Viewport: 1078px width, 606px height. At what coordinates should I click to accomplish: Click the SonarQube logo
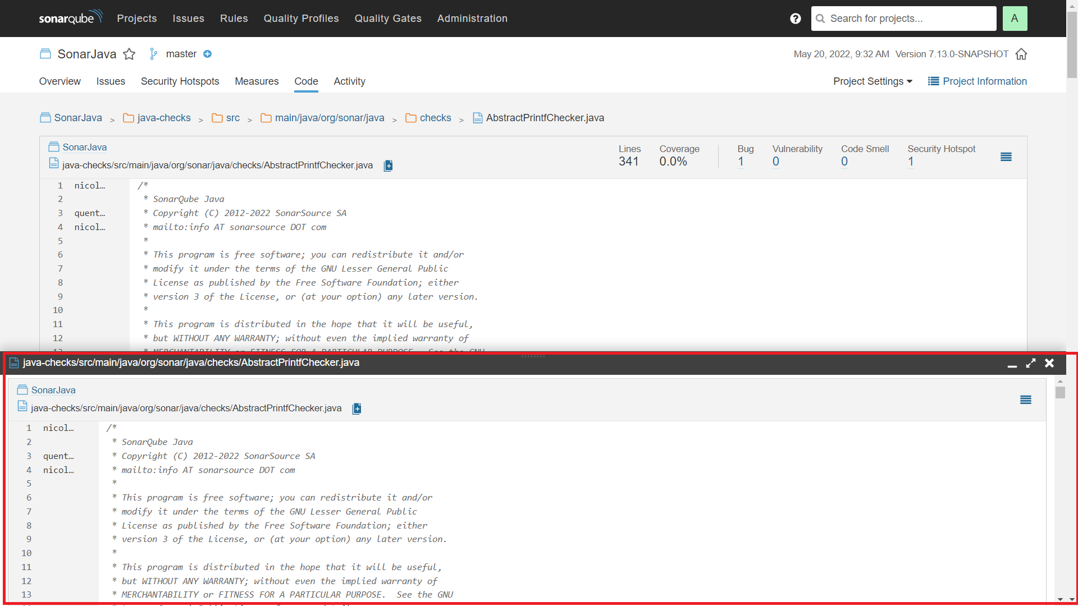[x=70, y=17]
